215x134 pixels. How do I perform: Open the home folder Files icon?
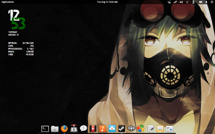coord(55,129)
